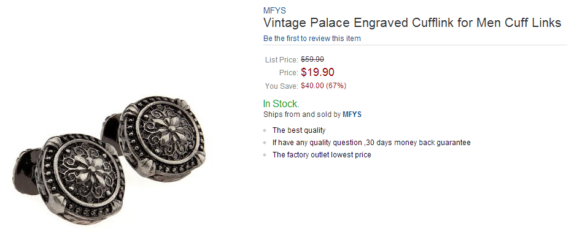Click the "Ships from and sold by" text
The image size is (577, 251).
302,114
